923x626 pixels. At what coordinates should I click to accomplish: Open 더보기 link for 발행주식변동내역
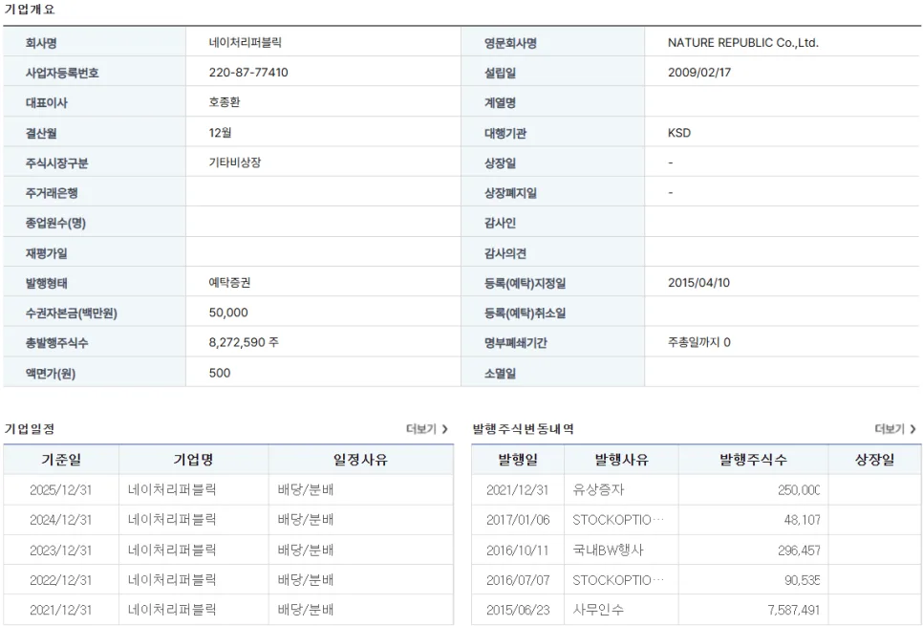pos(895,429)
